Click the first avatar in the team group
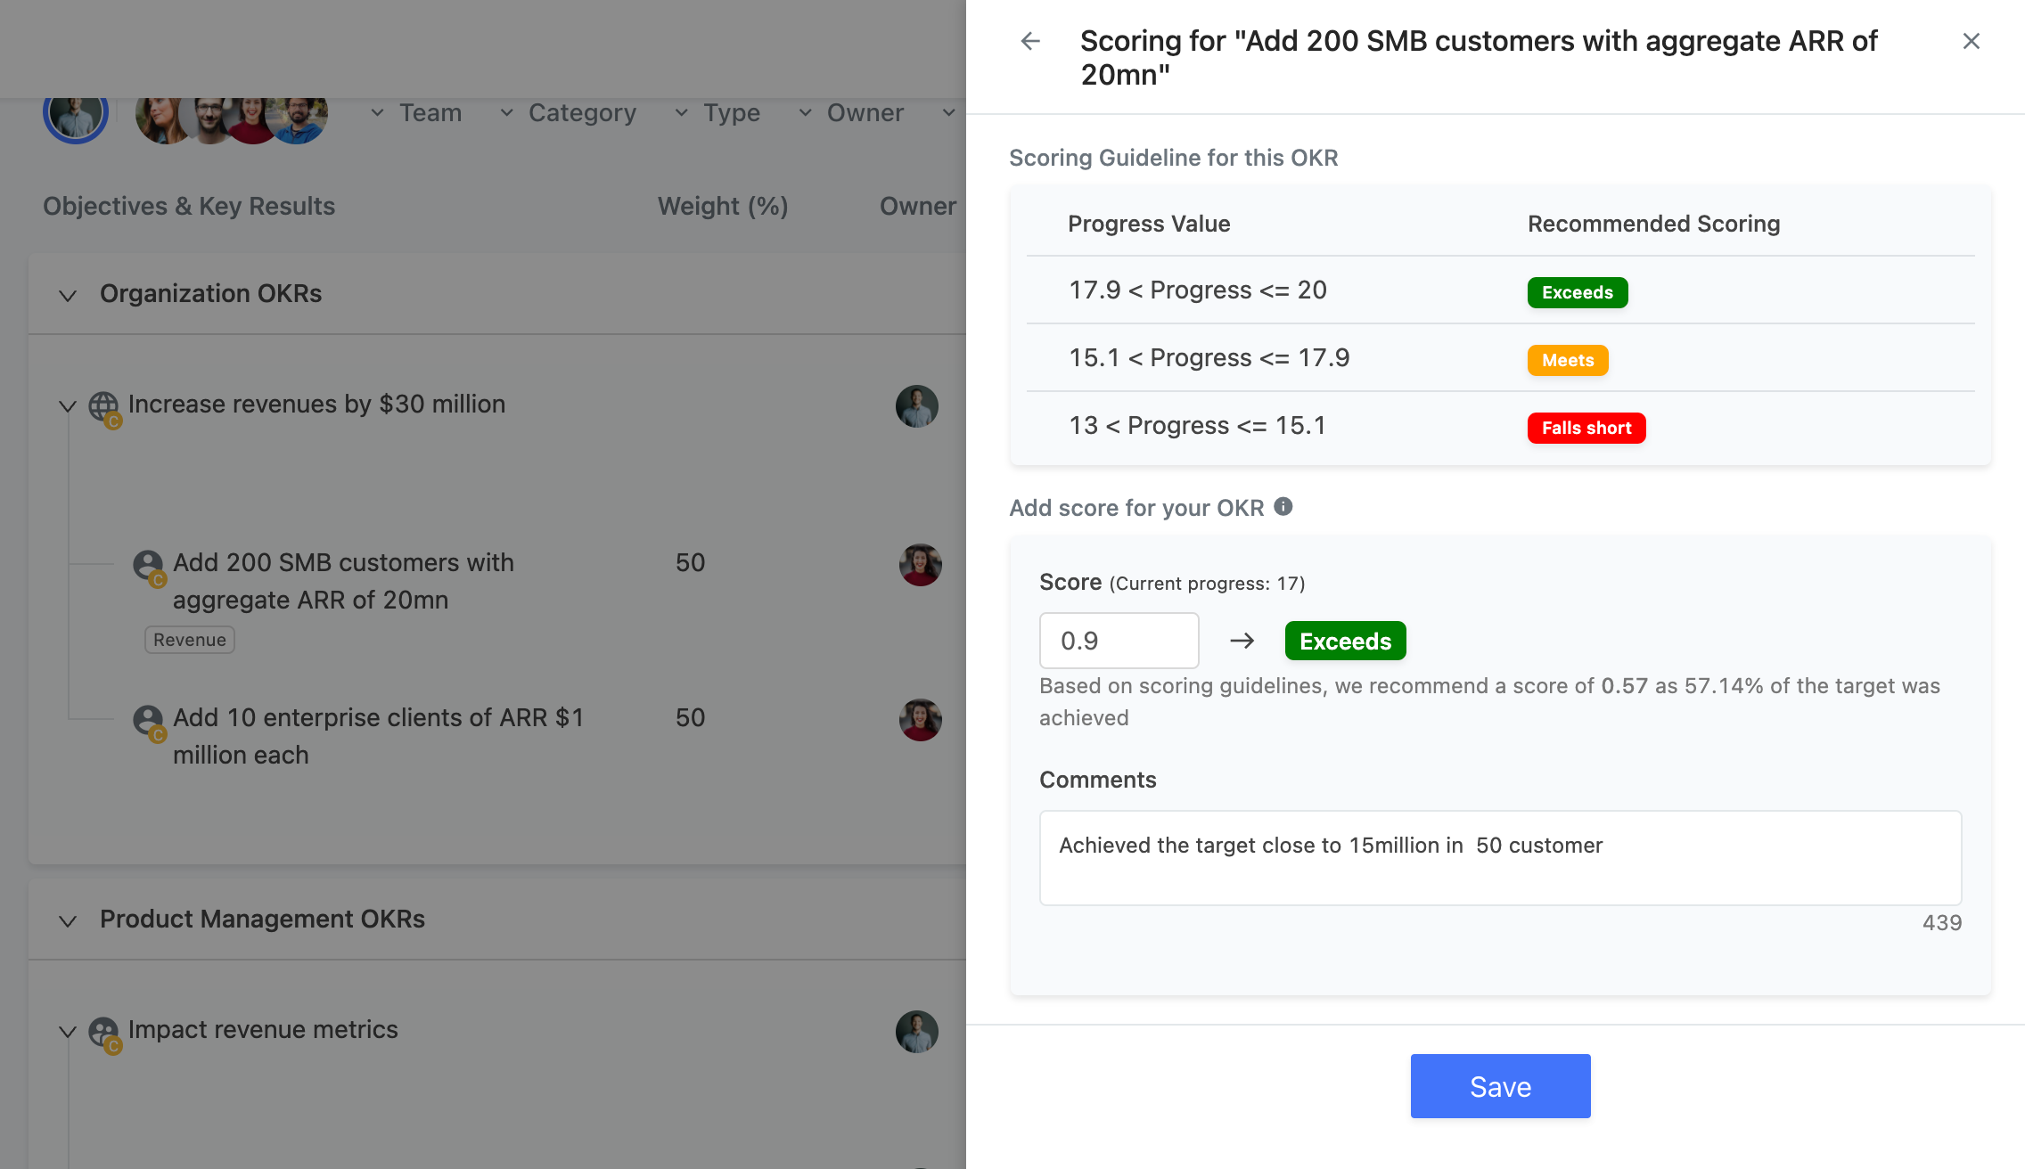Screen dimensions: 2025x1169 tap(160, 117)
